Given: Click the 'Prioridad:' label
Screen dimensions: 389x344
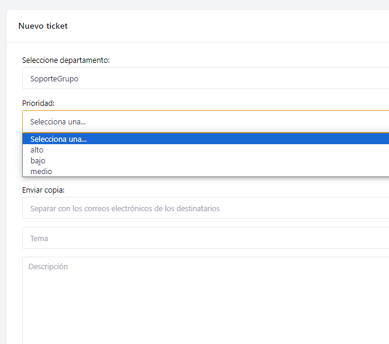Looking at the screenshot, I should coord(38,103).
